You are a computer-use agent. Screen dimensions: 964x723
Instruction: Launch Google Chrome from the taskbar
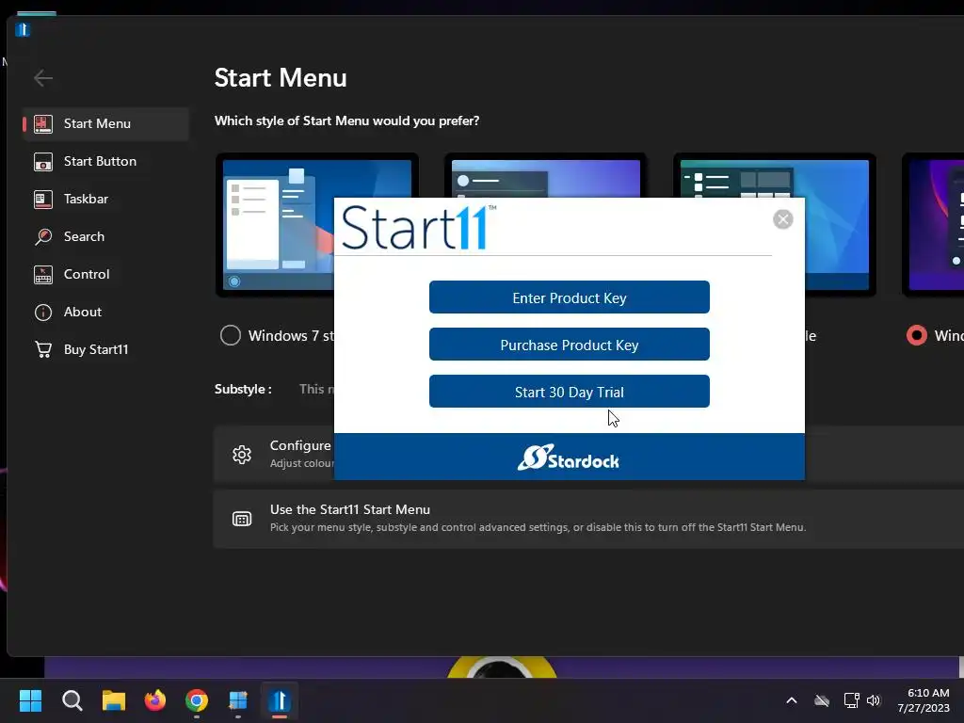pyautogui.click(x=197, y=700)
